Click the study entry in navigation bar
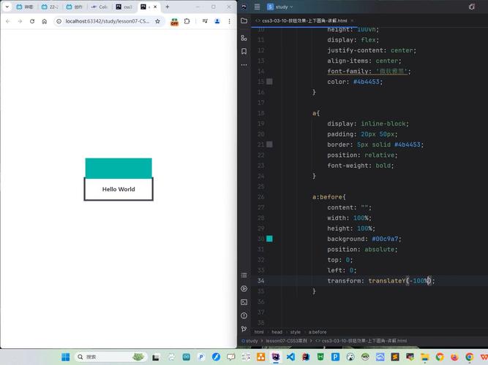This screenshot has width=488, height=365. click(250, 341)
